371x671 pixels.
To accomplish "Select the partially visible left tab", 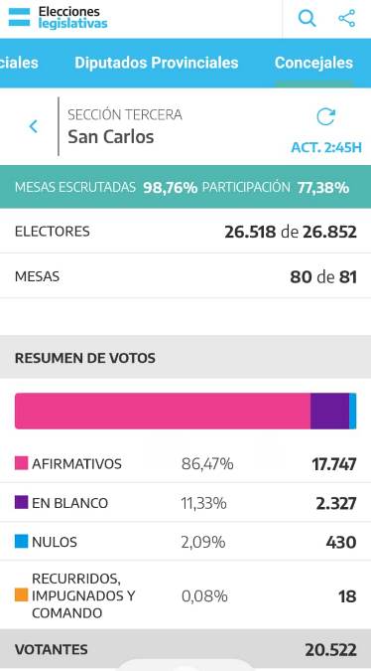I will (x=19, y=63).
